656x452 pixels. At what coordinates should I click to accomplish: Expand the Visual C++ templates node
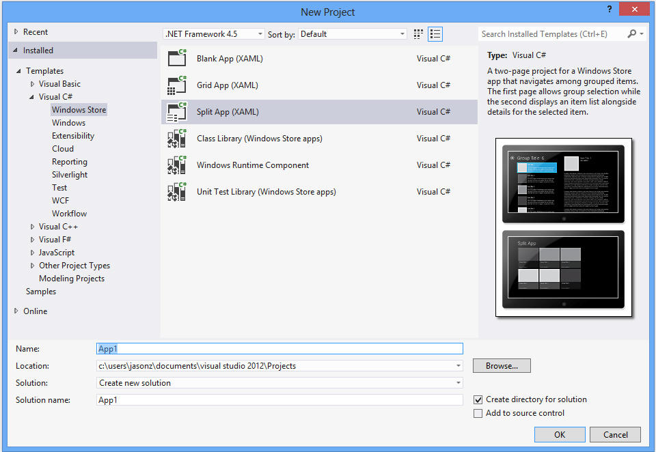pyautogui.click(x=32, y=226)
